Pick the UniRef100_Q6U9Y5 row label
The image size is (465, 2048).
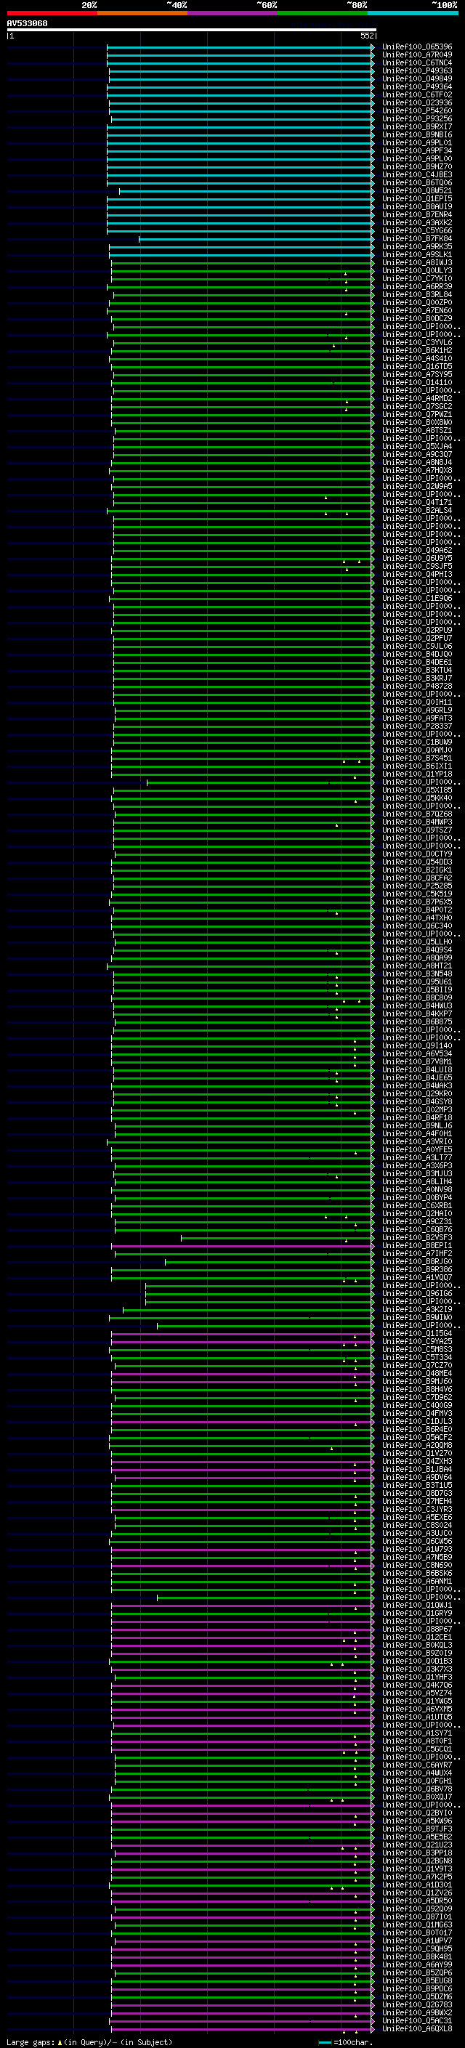click(417, 558)
